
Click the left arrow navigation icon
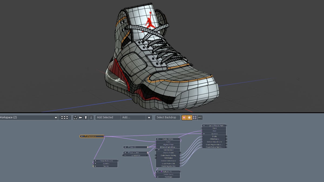coord(80,117)
